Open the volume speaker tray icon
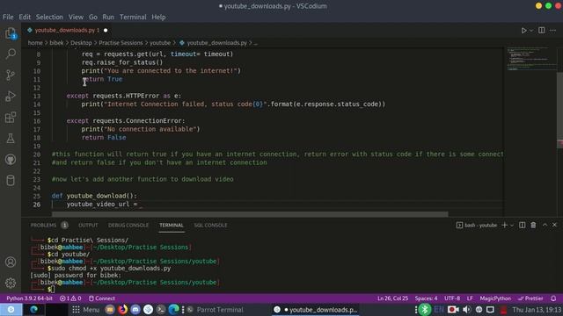 (467, 310)
